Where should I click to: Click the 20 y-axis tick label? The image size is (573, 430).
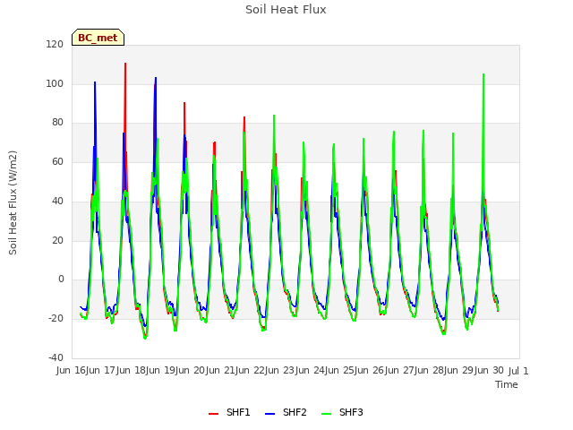point(57,240)
